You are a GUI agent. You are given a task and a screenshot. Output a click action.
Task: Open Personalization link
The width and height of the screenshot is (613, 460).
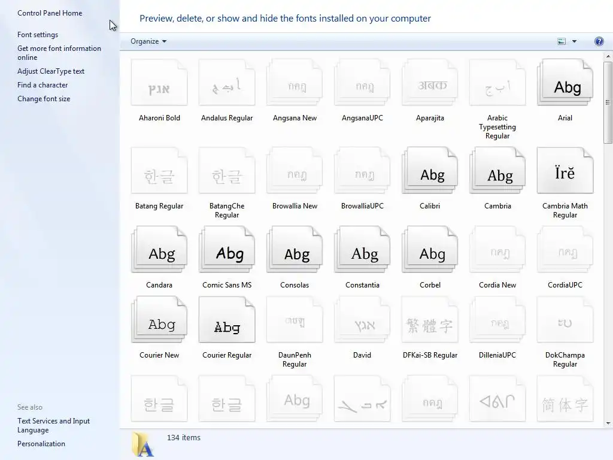41,444
